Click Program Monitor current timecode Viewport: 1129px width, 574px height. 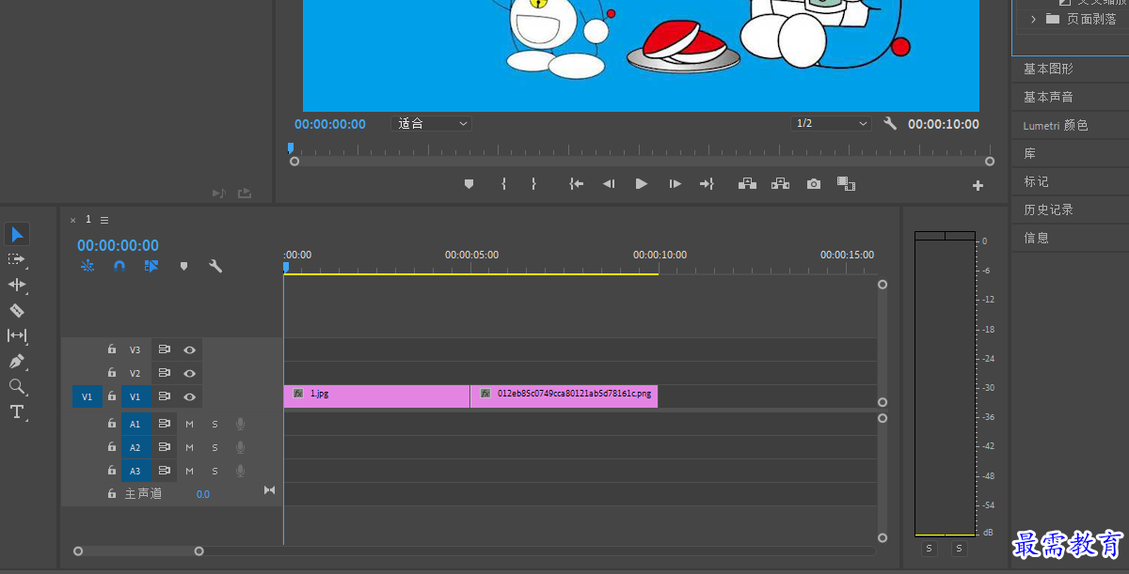[330, 124]
